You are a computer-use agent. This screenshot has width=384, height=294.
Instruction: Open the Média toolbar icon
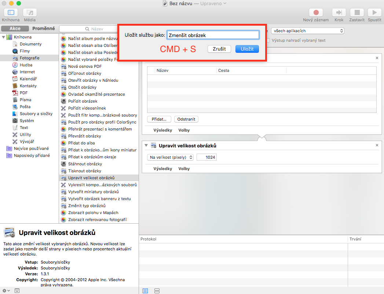[30, 12]
